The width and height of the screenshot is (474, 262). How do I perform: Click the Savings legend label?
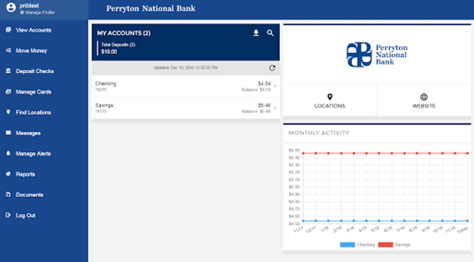402,245
